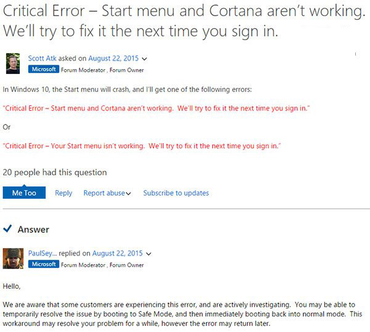Click Scott Atk's profile avatar

point(13,63)
